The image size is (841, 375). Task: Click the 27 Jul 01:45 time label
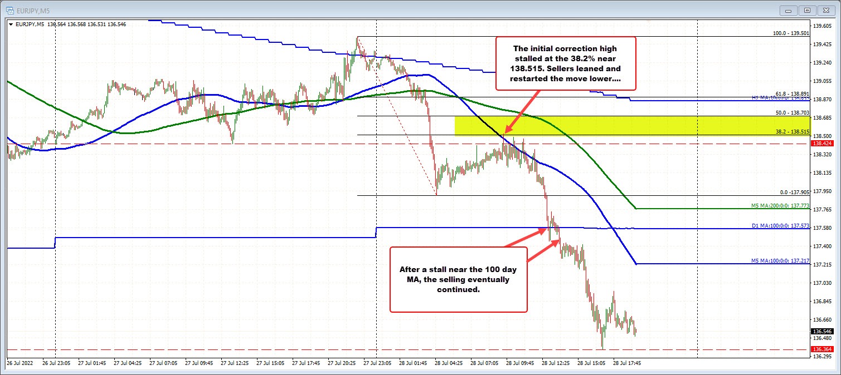click(93, 362)
